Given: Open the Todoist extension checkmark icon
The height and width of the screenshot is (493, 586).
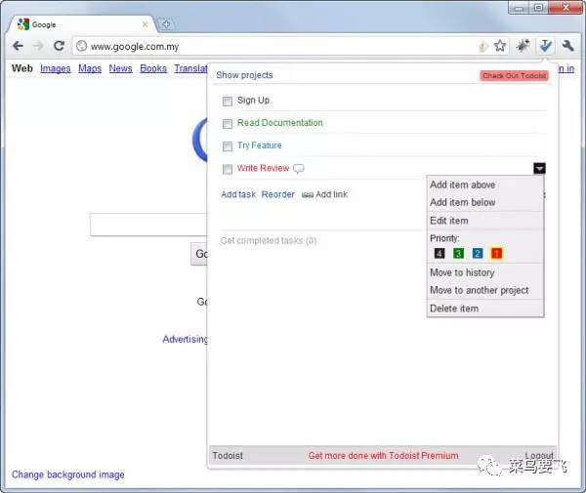Looking at the screenshot, I should point(546,46).
